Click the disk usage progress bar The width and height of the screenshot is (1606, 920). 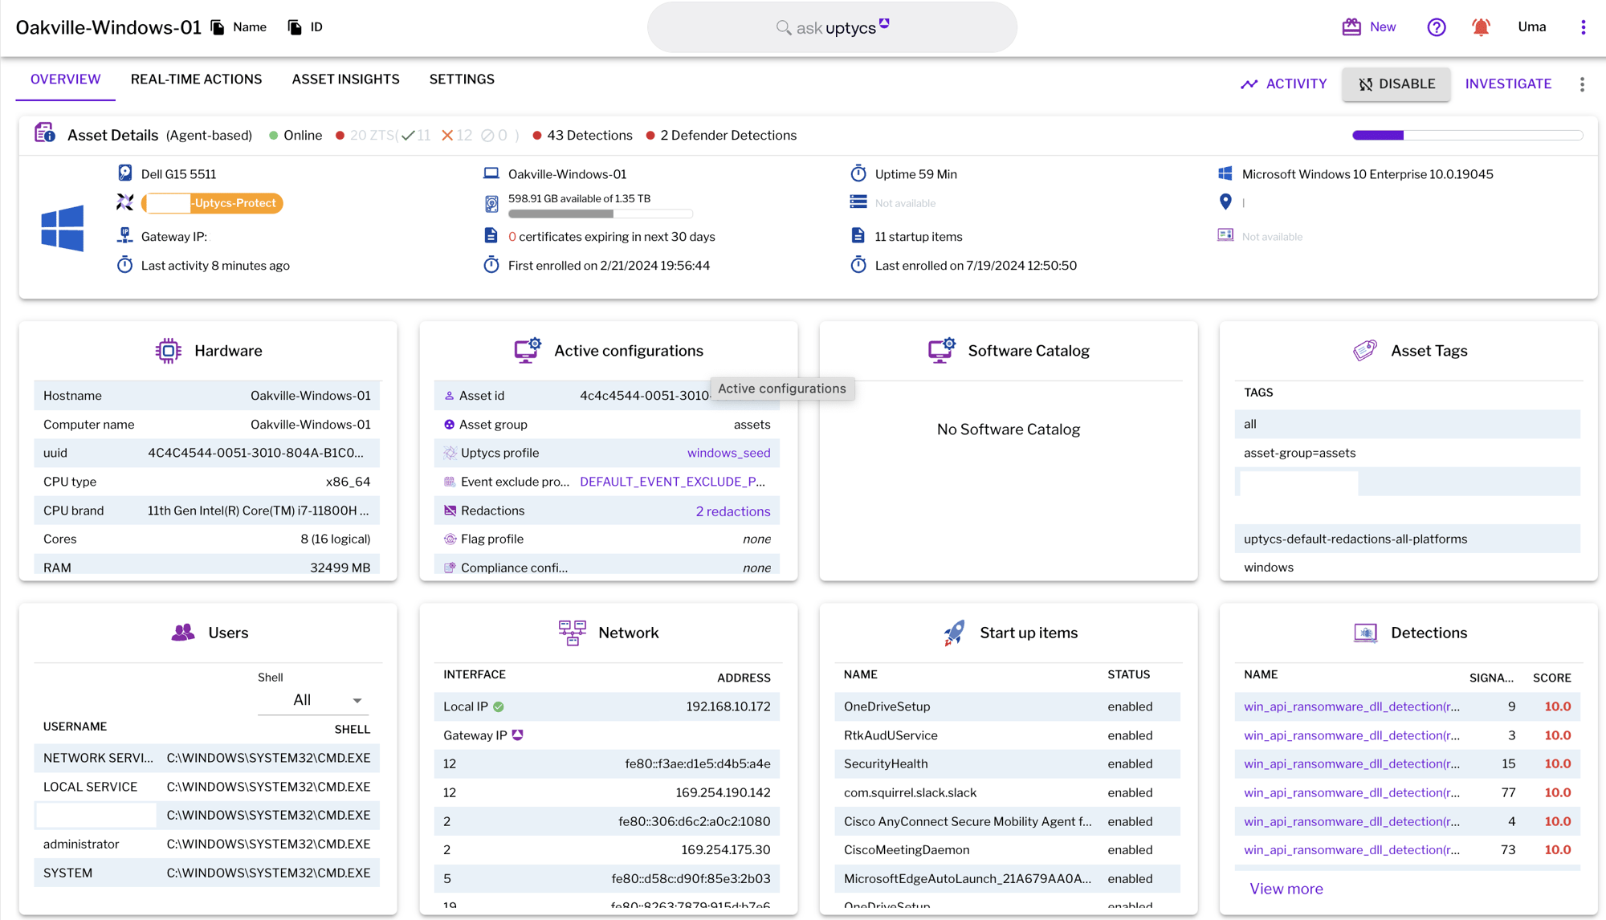(601, 214)
